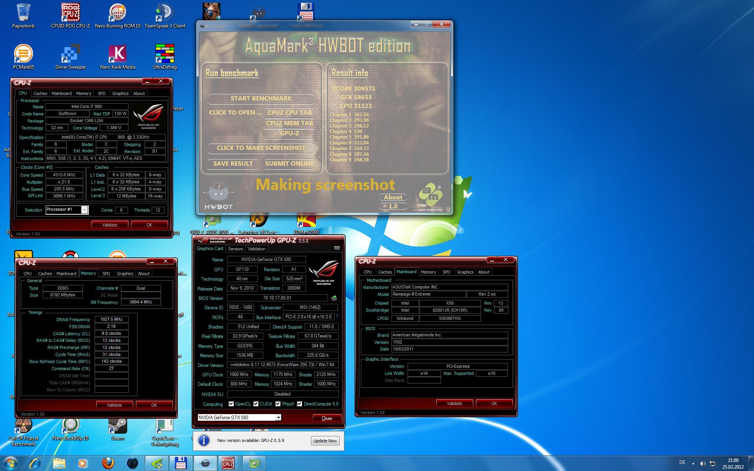Click the SCORE 309571 result text
The width and height of the screenshot is (754, 471).
point(354,89)
